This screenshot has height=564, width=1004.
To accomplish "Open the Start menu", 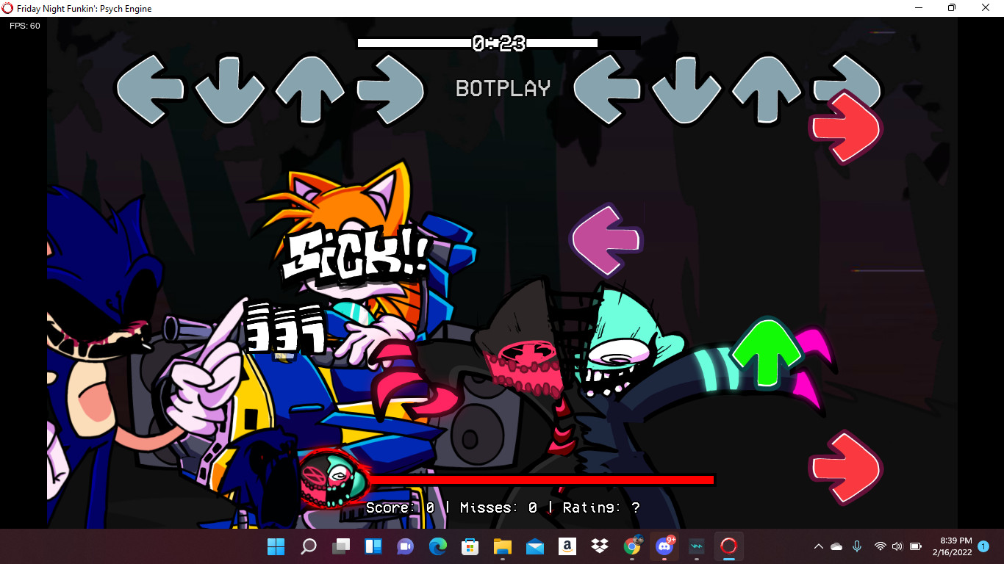I will click(x=276, y=546).
